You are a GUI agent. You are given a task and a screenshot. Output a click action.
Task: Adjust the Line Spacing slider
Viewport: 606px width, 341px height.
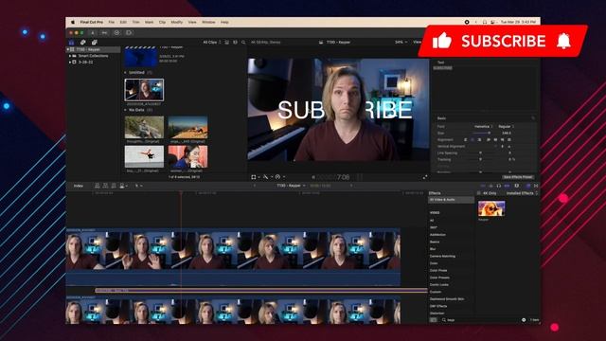[x=480, y=153]
